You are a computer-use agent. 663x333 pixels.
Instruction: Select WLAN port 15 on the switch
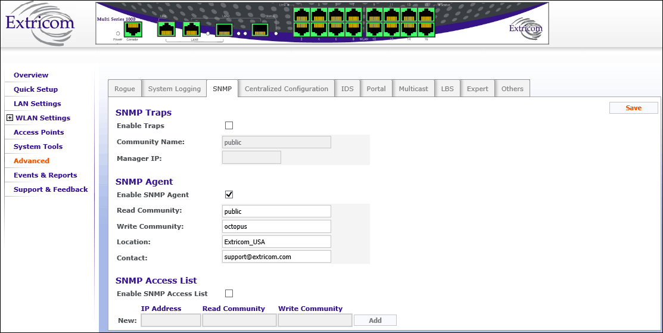tap(427, 14)
